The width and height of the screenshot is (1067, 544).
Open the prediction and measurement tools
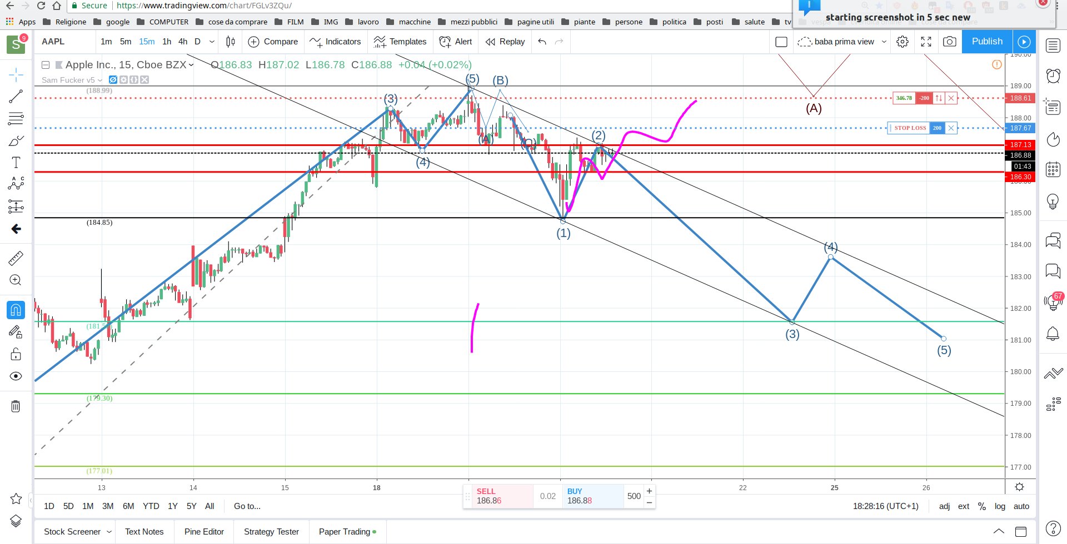click(16, 206)
